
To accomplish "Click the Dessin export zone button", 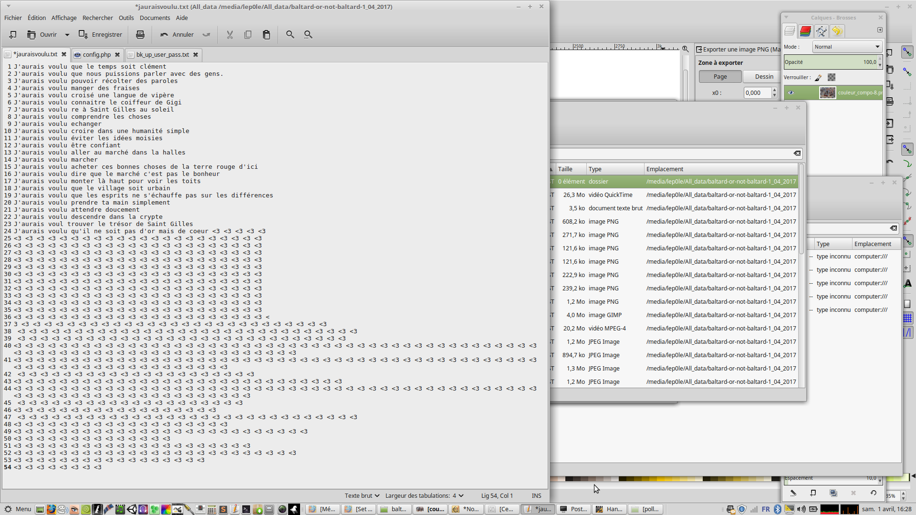I will coord(764,76).
